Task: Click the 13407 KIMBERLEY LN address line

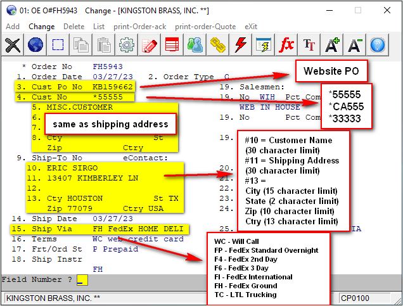Action: click(93, 178)
